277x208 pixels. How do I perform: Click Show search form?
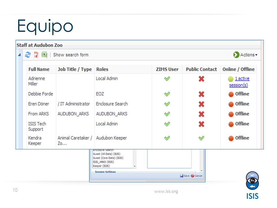click(x=71, y=55)
